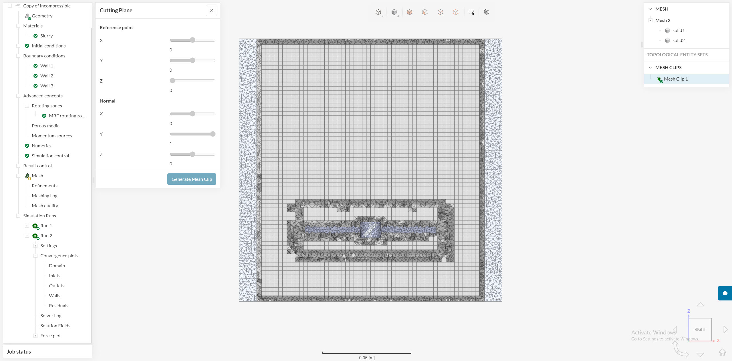732x361 pixels.
Task: Reset view with the home icon
Action: (x=722, y=352)
